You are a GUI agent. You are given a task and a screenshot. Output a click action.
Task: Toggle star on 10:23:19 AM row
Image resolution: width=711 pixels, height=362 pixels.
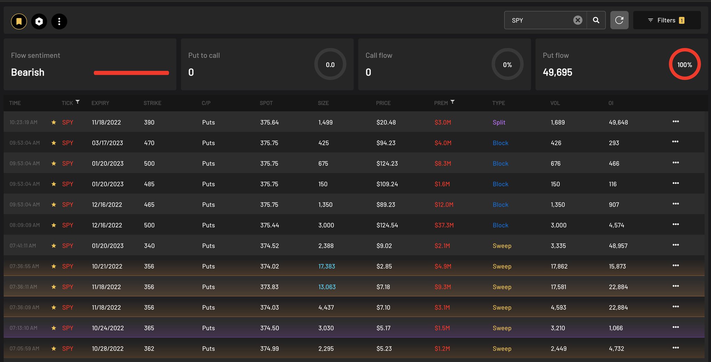click(x=54, y=122)
